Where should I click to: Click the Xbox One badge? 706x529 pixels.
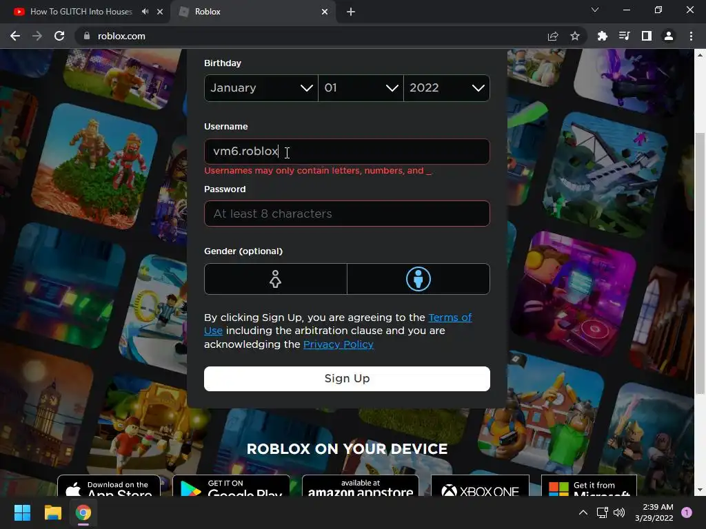[x=480, y=486]
